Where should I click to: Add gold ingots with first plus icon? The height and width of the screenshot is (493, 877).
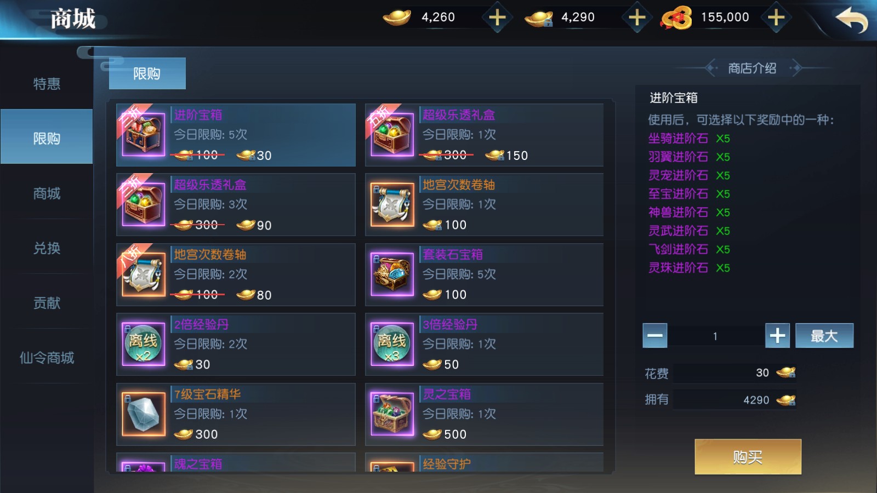click(x=497, y=18)
